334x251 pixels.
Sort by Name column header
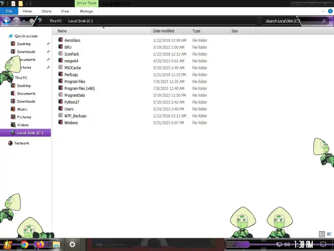click(102, 31)
